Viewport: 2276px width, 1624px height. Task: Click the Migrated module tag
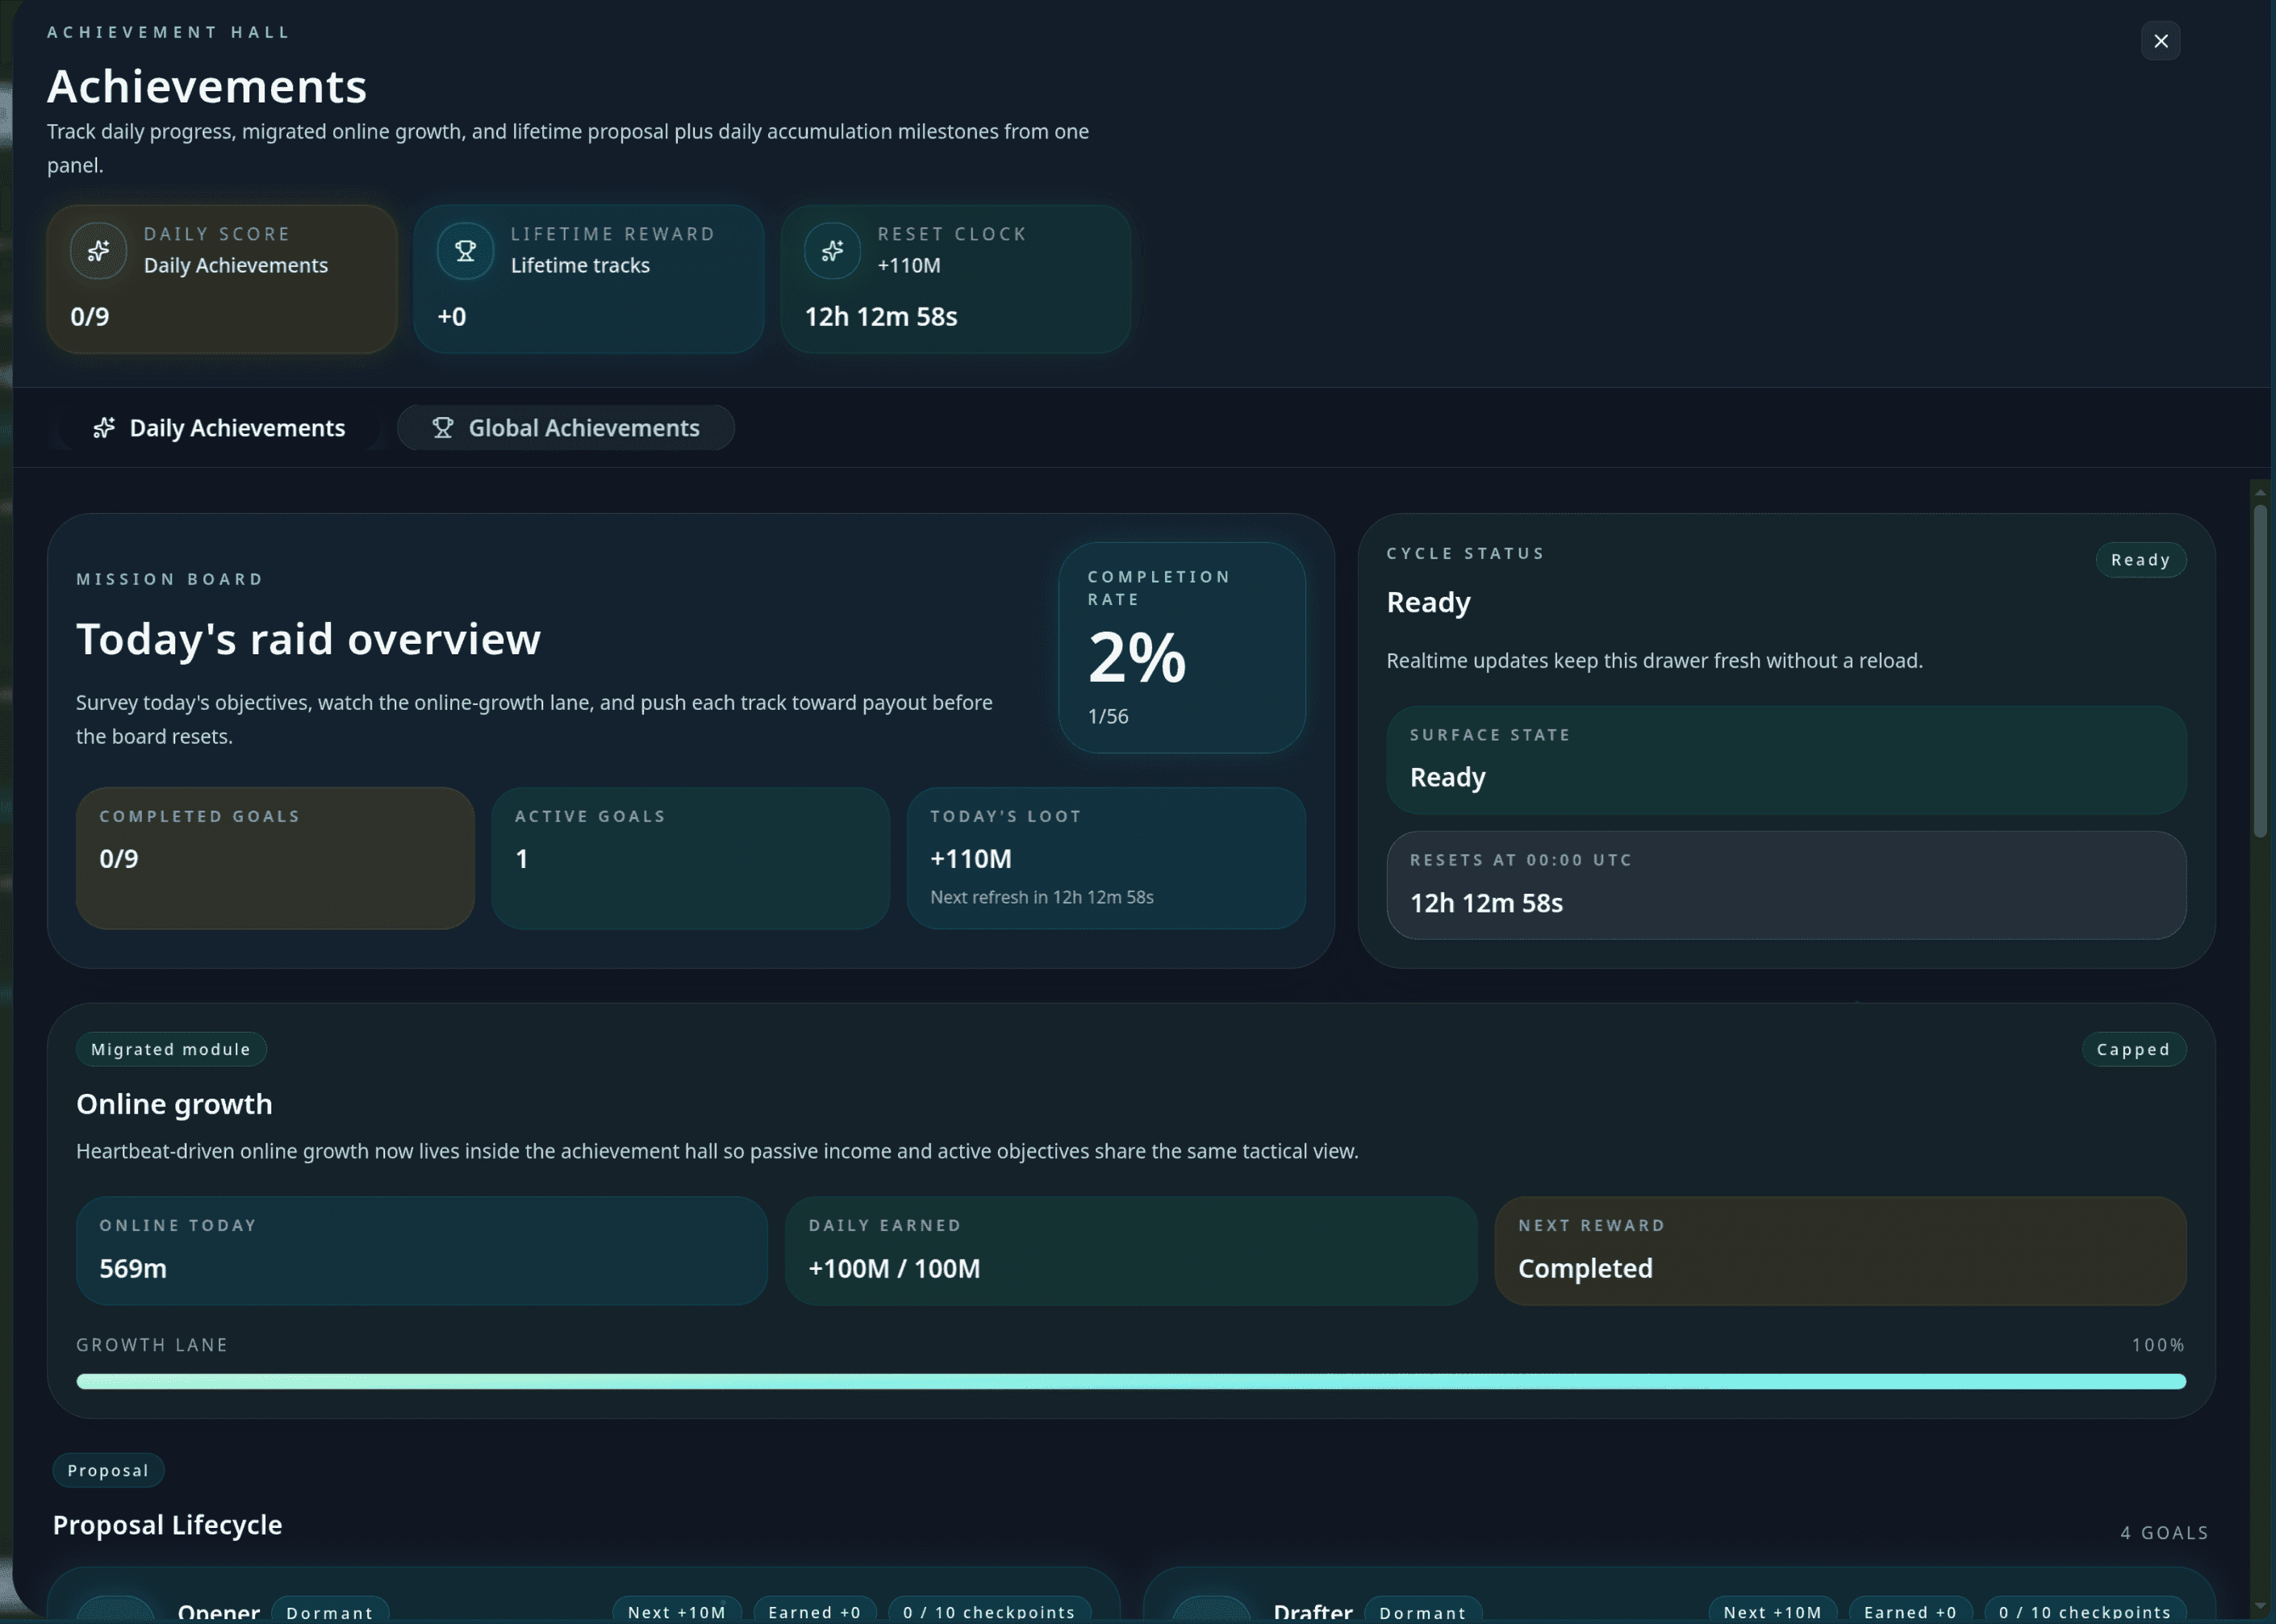click(x=171, y=1049)
